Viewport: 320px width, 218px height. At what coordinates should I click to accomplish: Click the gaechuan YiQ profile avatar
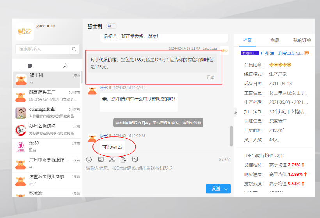pos(24,31)
